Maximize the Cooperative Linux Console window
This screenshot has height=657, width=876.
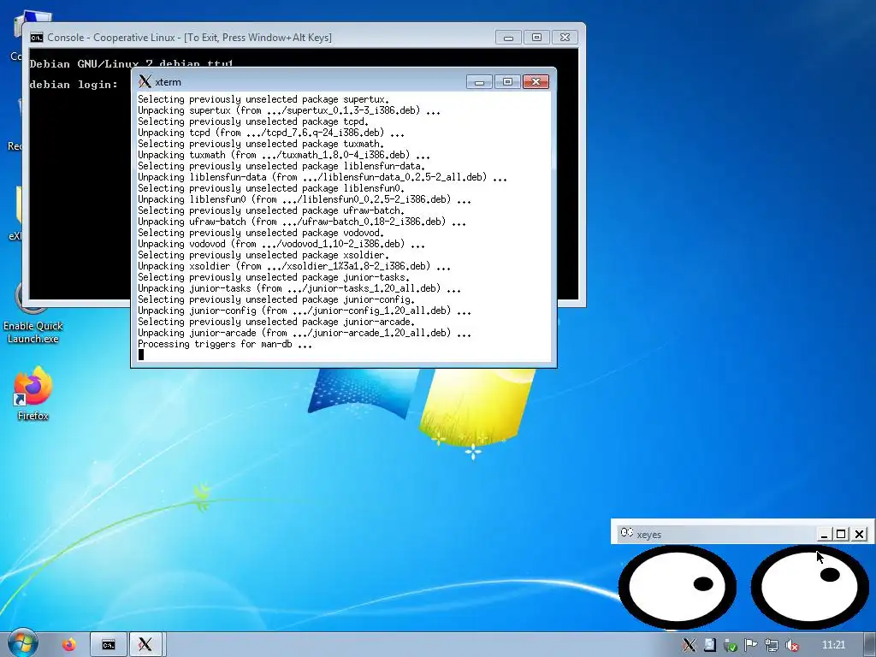tap(536, 38)
